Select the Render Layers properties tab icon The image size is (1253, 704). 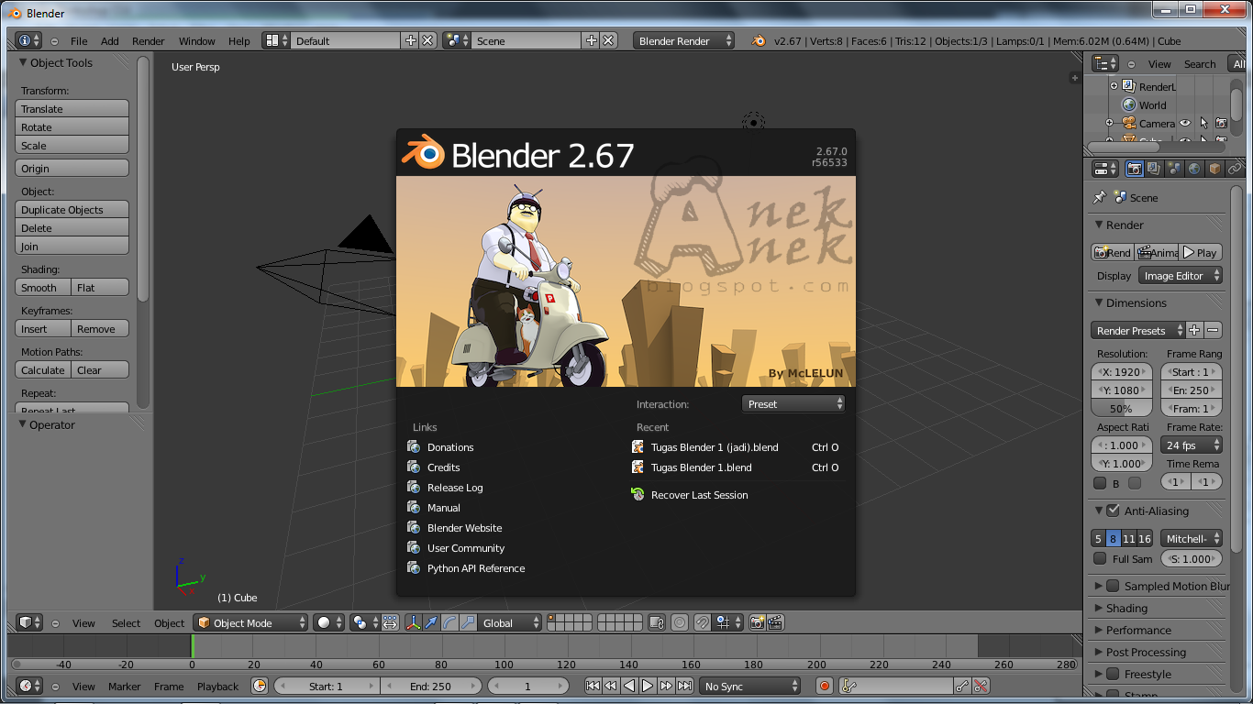point(1154,169)
